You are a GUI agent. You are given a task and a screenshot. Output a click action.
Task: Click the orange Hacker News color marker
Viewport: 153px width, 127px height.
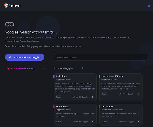coord(99,76)
